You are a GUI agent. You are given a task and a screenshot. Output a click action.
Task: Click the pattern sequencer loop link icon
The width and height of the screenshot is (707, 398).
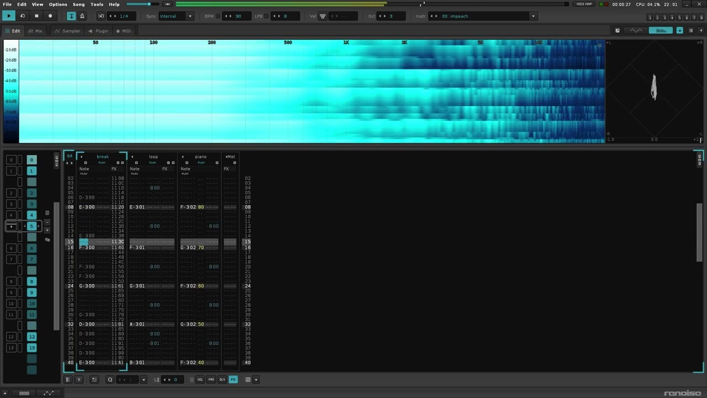click(48, 213)
